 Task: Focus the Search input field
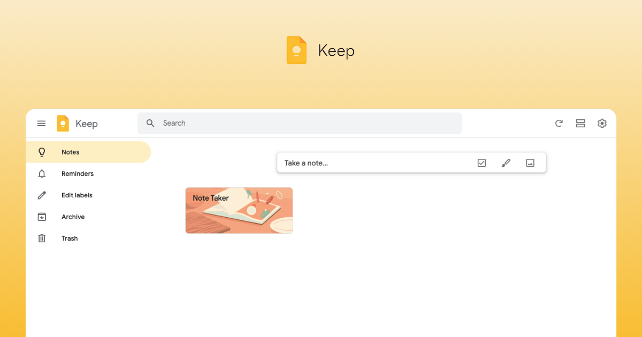(300, 123)
